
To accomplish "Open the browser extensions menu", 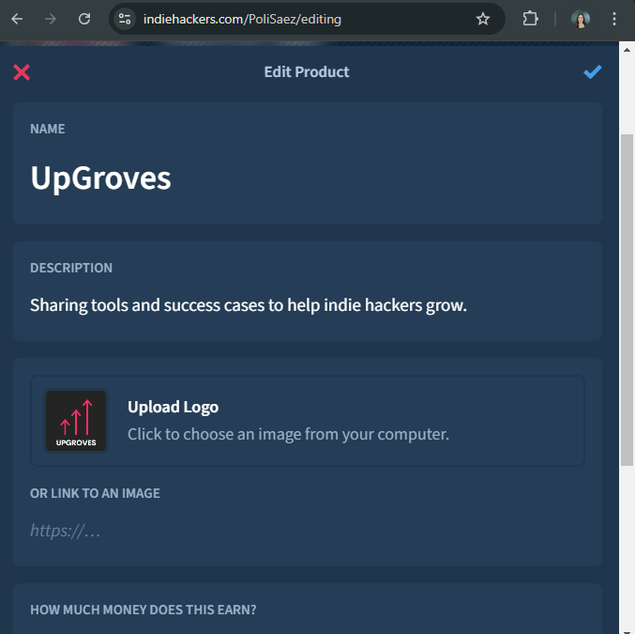I will pos(530,19).
